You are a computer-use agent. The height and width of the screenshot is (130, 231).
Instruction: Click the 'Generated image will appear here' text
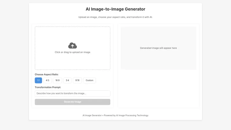158,48
